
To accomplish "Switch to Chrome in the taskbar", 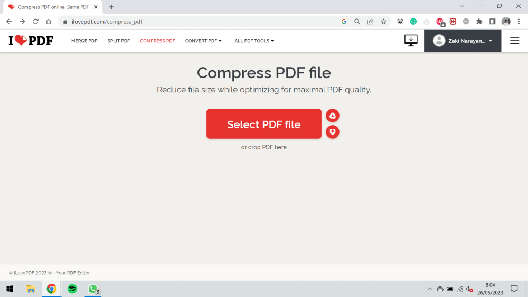I will [x=52, y=289].
